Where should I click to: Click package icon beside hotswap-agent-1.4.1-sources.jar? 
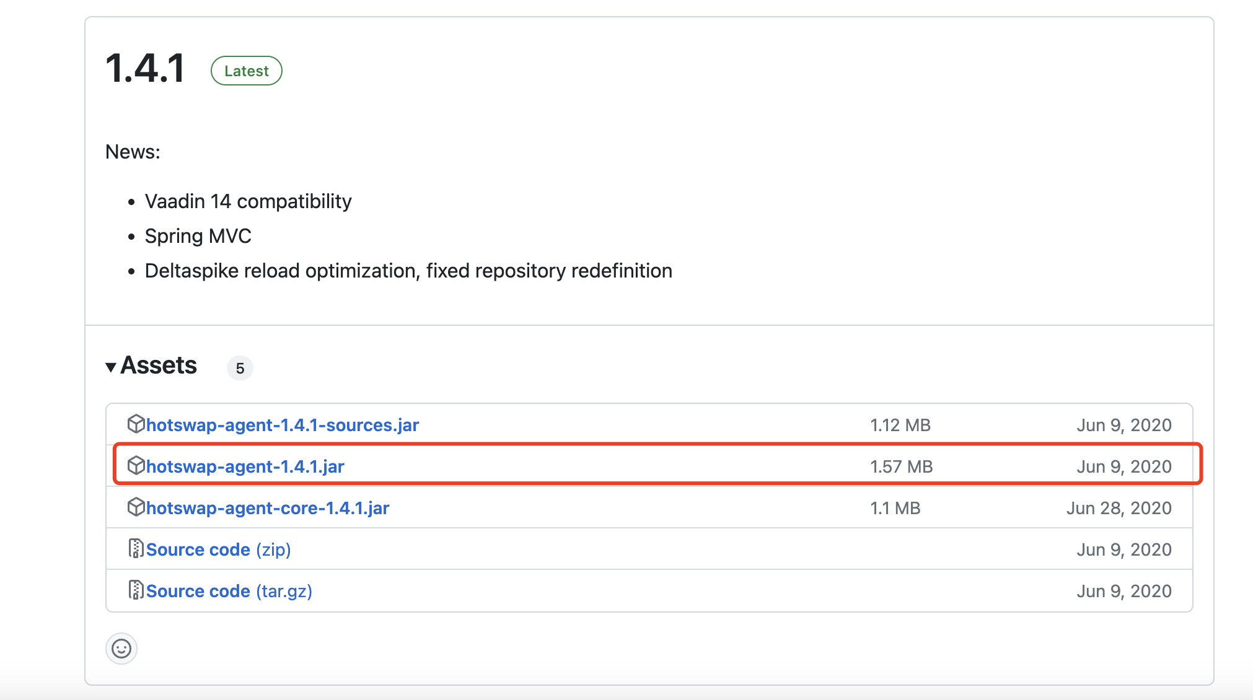pos(136,424)
